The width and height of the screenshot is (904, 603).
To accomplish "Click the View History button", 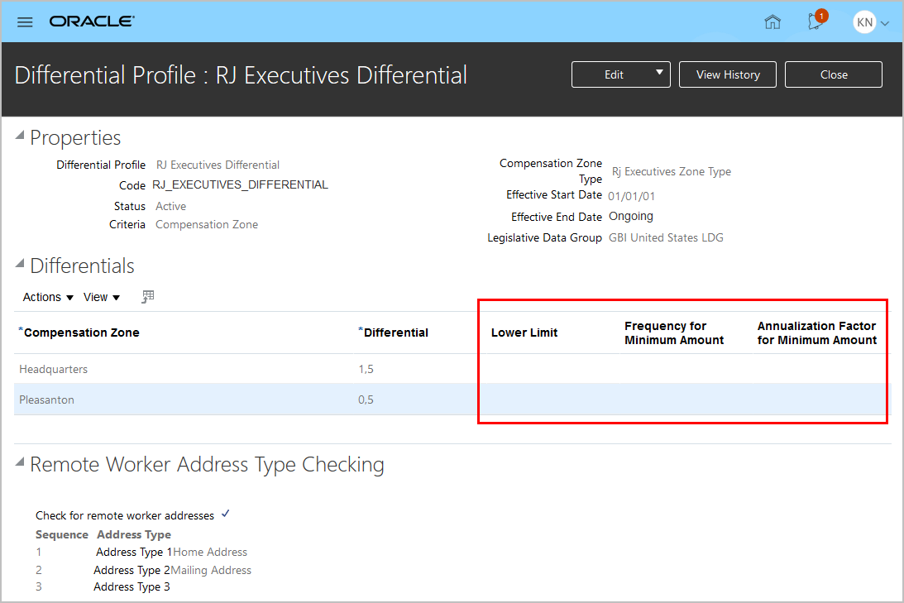I will (728, 74).
